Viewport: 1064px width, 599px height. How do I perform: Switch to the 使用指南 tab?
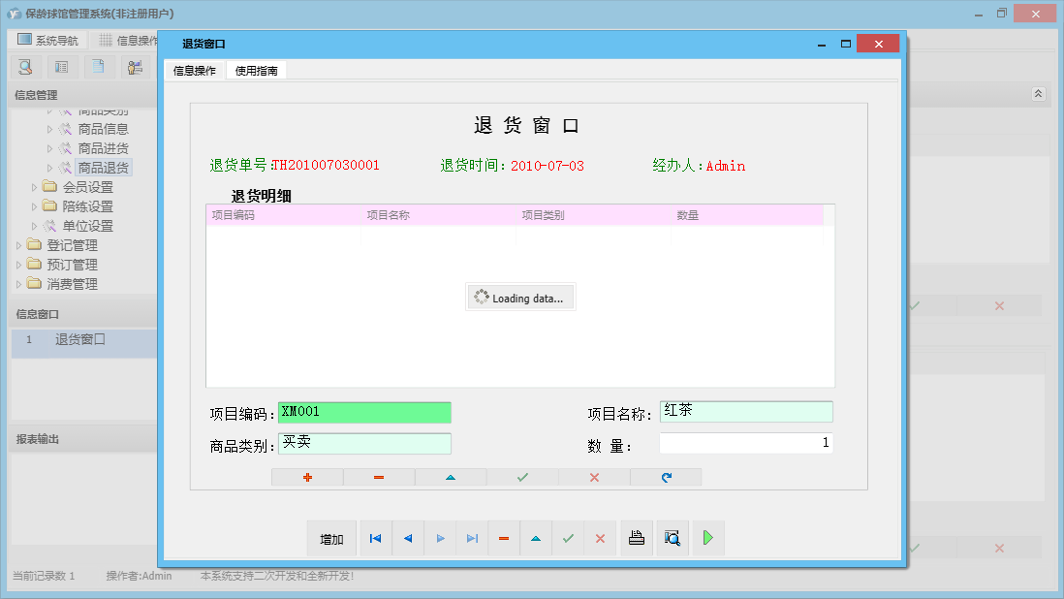click(x=255, y=70)
